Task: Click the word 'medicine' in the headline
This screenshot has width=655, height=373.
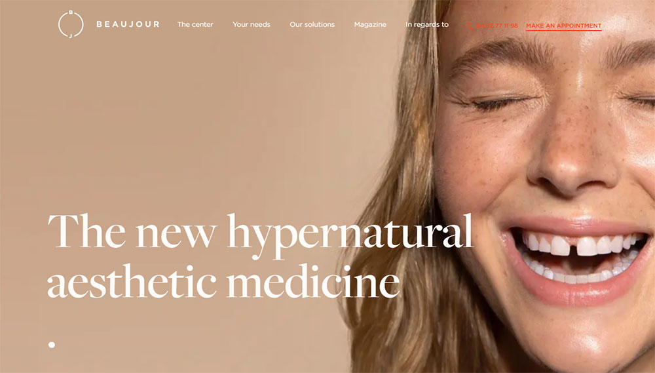Action: click(x=313, y=280)
